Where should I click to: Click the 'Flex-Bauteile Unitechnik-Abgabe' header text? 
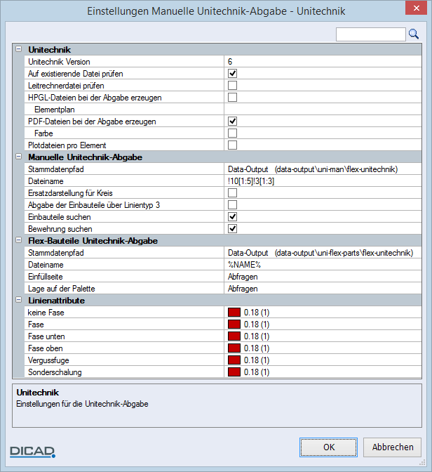pos(93,241)
